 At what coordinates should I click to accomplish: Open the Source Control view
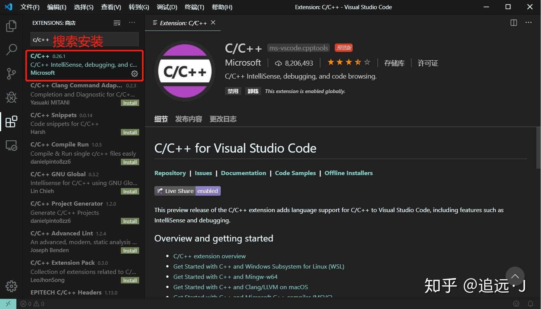11,73
